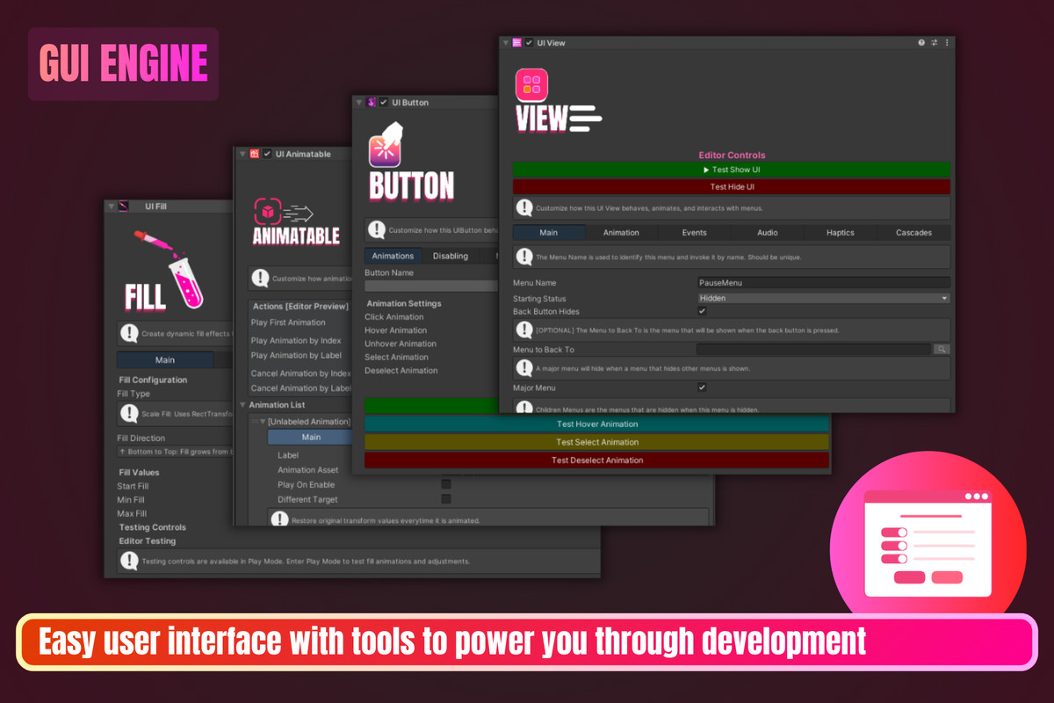Toggle the UI Animatable component enabled checkbox
Image resolution: width=1054 pixels, height=703 pixels.
(267, 154)
